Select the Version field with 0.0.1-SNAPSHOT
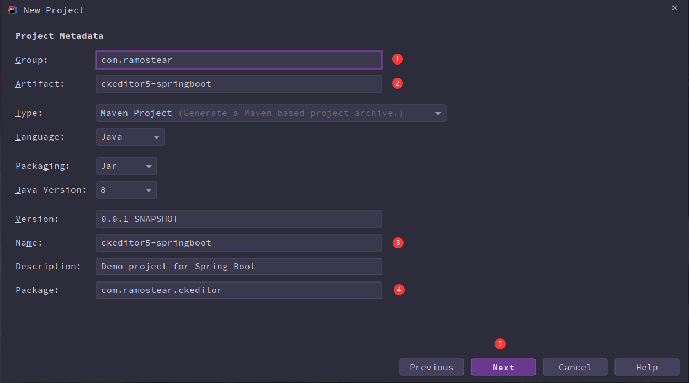This screenshot has height=383, width=689. click(x=239, y=219)
